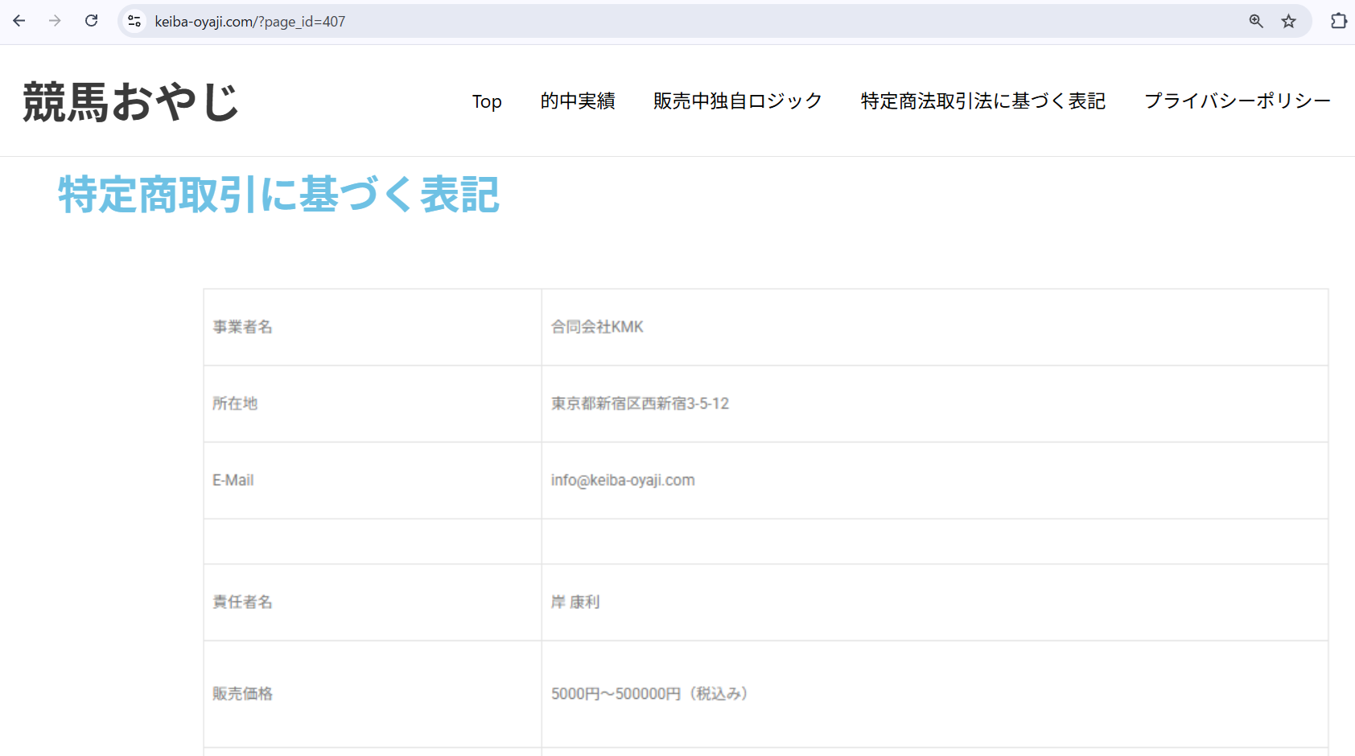Click the 5000円～500000円 price cell
This screenshot has width=1355, height=756.
[x=649, y=694]
